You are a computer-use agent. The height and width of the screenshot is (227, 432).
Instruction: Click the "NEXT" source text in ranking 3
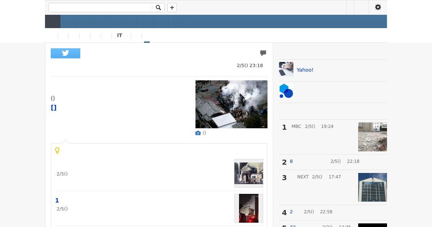(x=303, y=177)
